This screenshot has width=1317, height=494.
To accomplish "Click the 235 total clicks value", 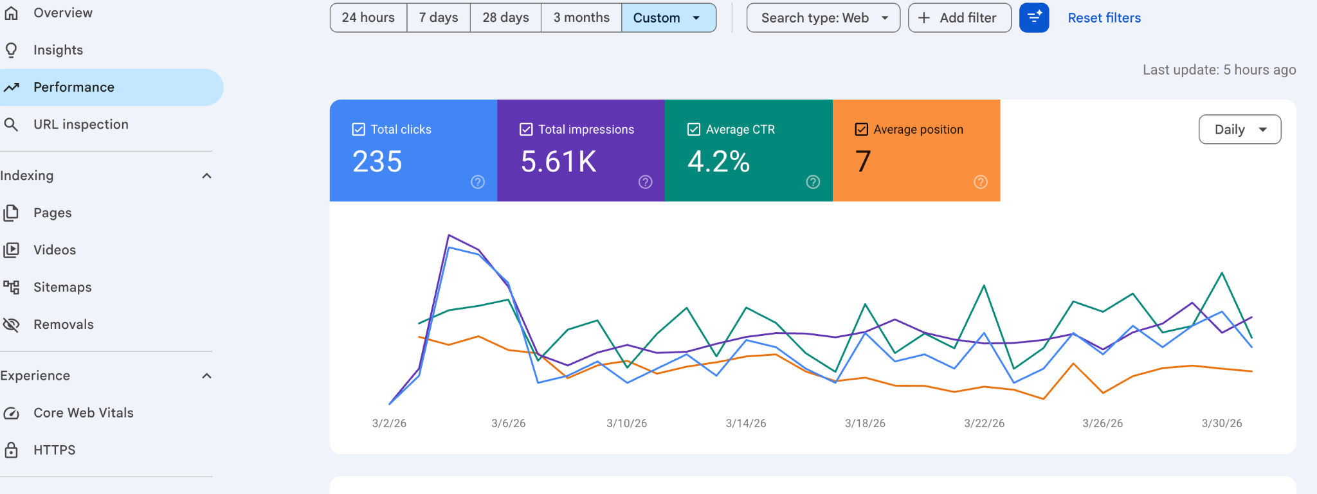I will point(377,161).
